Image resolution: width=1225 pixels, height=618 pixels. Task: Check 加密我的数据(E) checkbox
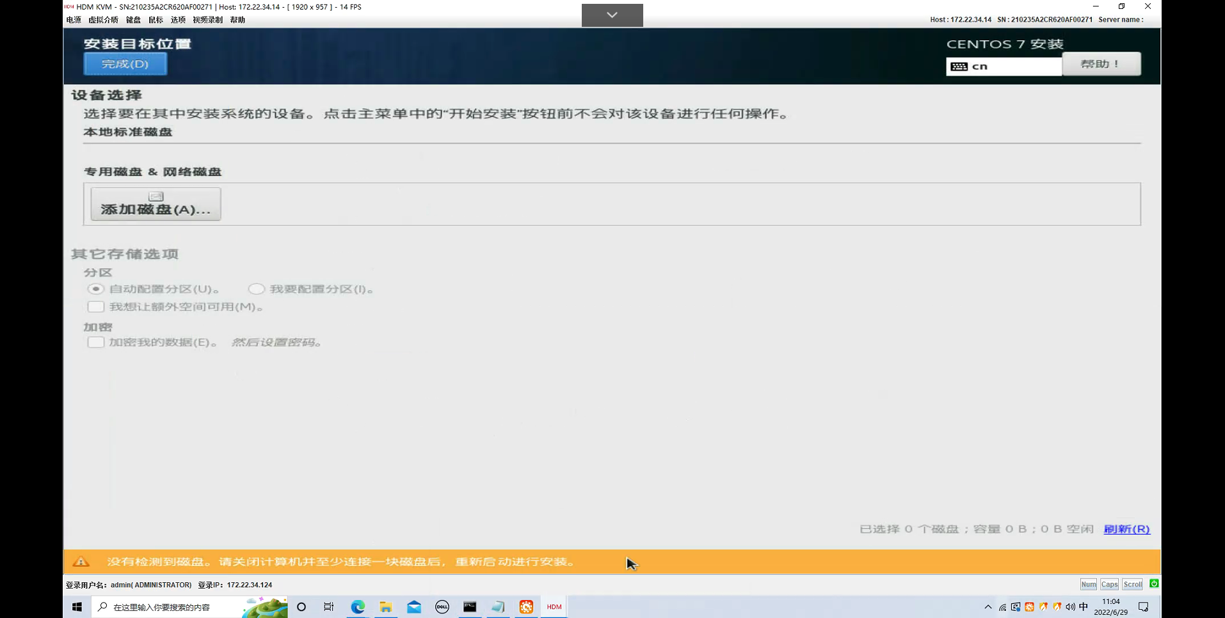point(96,342)
